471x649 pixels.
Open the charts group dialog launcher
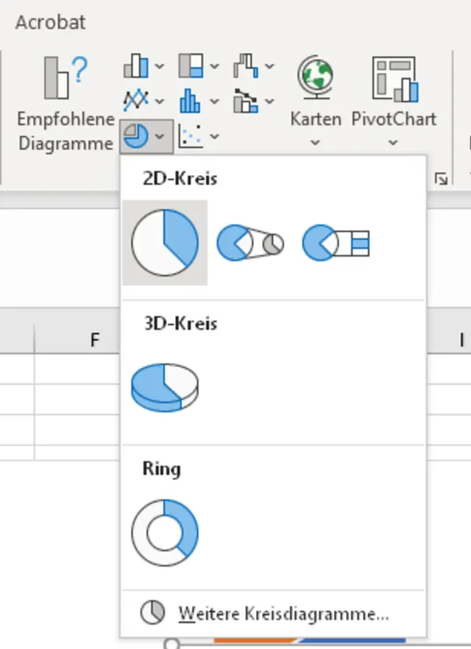pos(441,178)
